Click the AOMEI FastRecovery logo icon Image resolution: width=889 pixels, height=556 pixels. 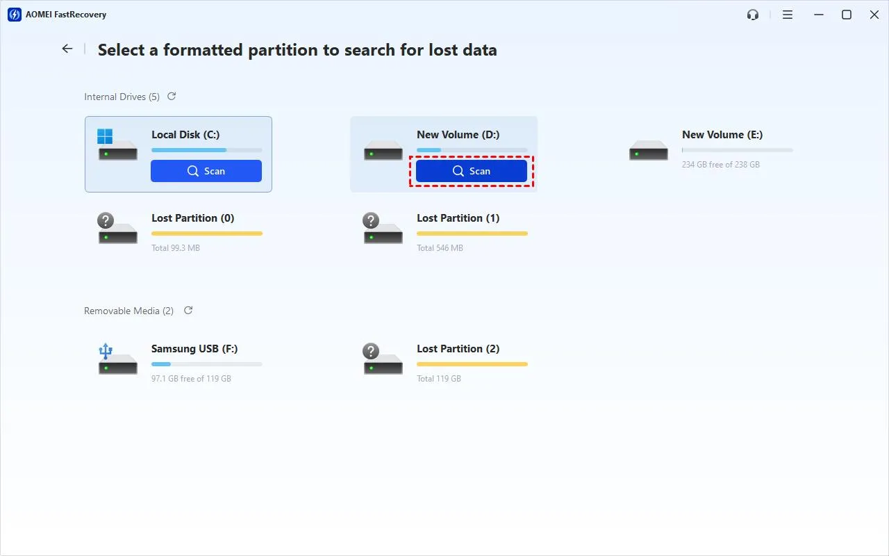tap(14, 15)
